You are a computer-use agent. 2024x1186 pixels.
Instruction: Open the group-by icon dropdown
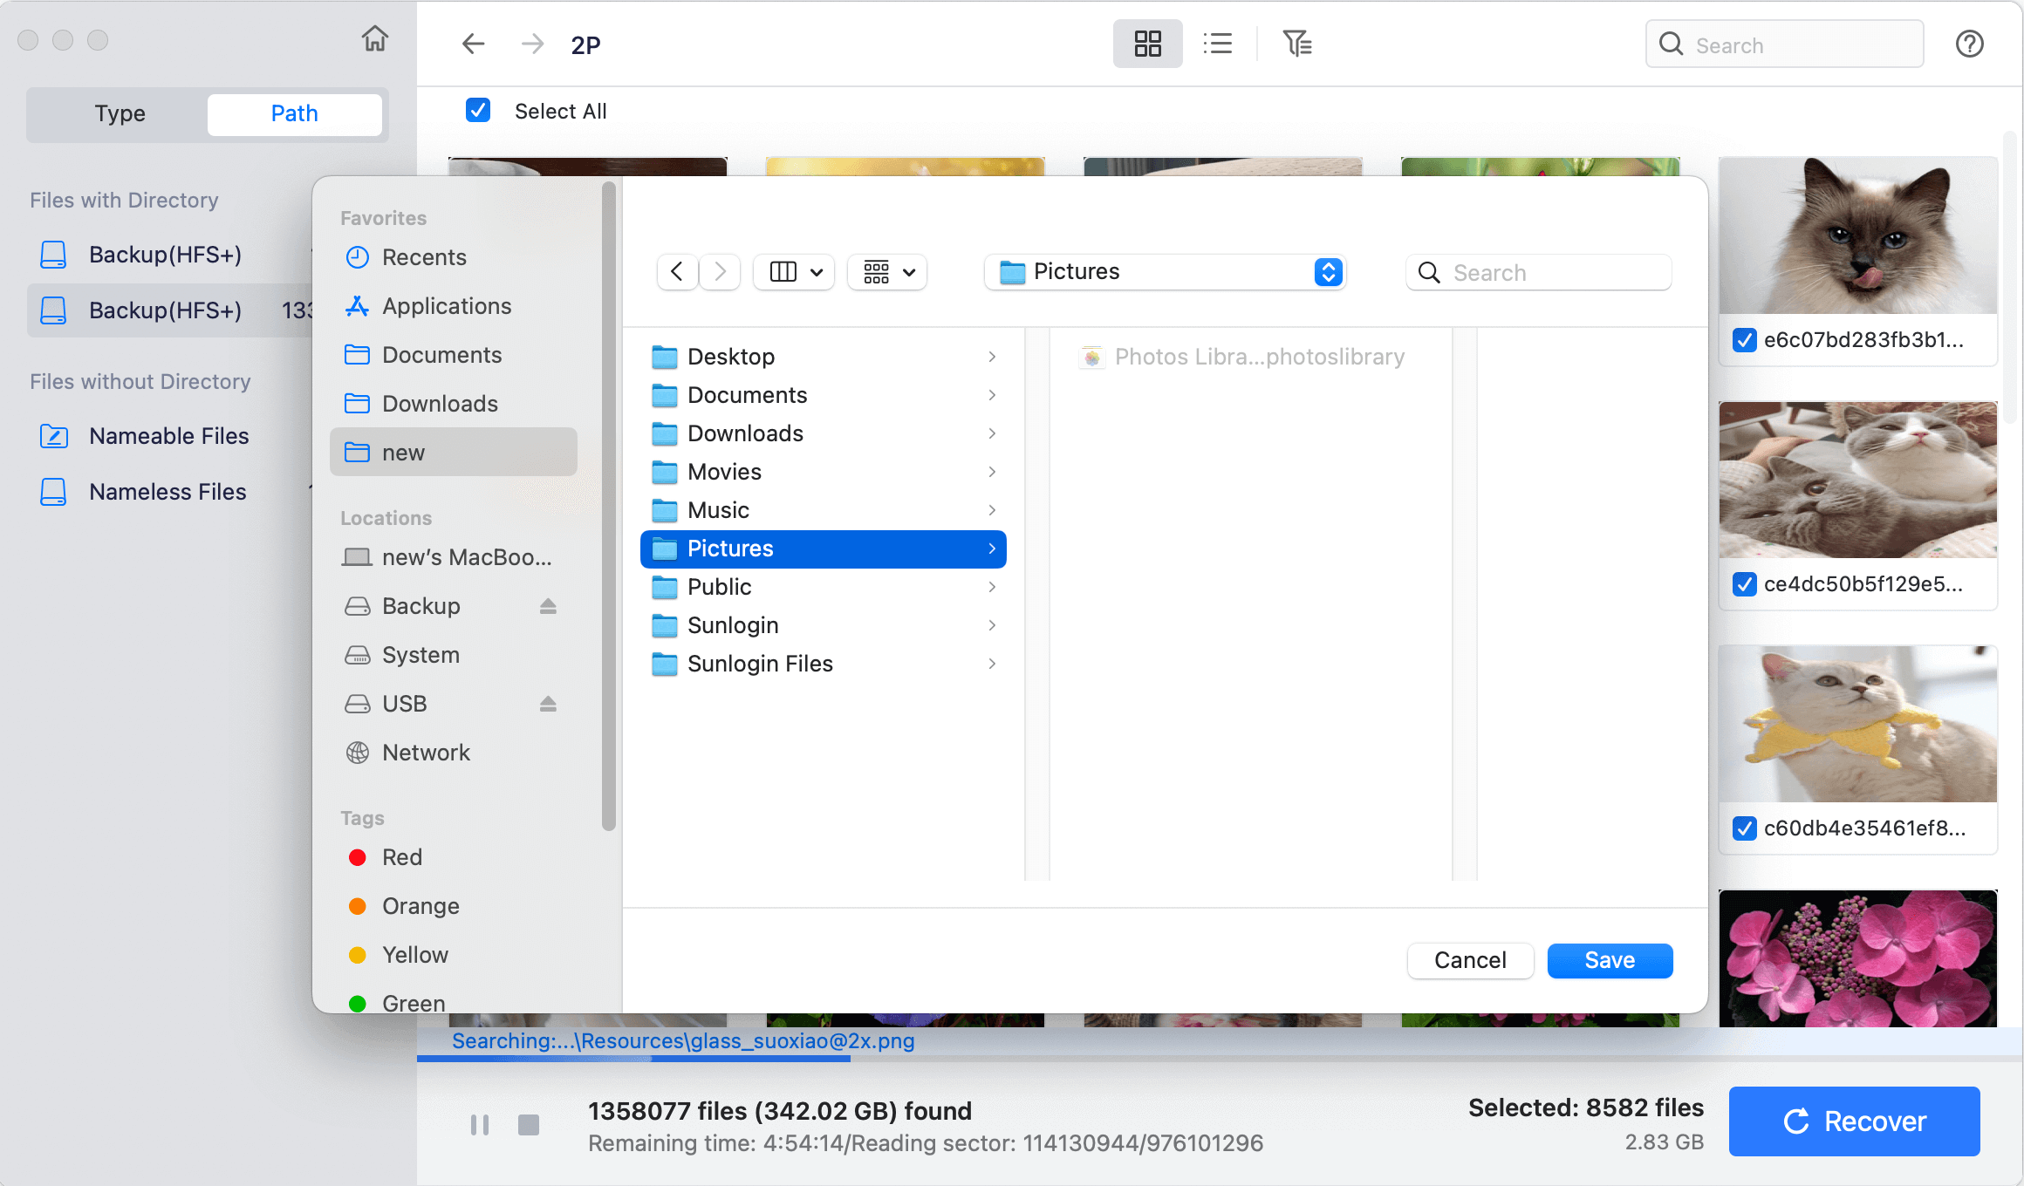888,272
